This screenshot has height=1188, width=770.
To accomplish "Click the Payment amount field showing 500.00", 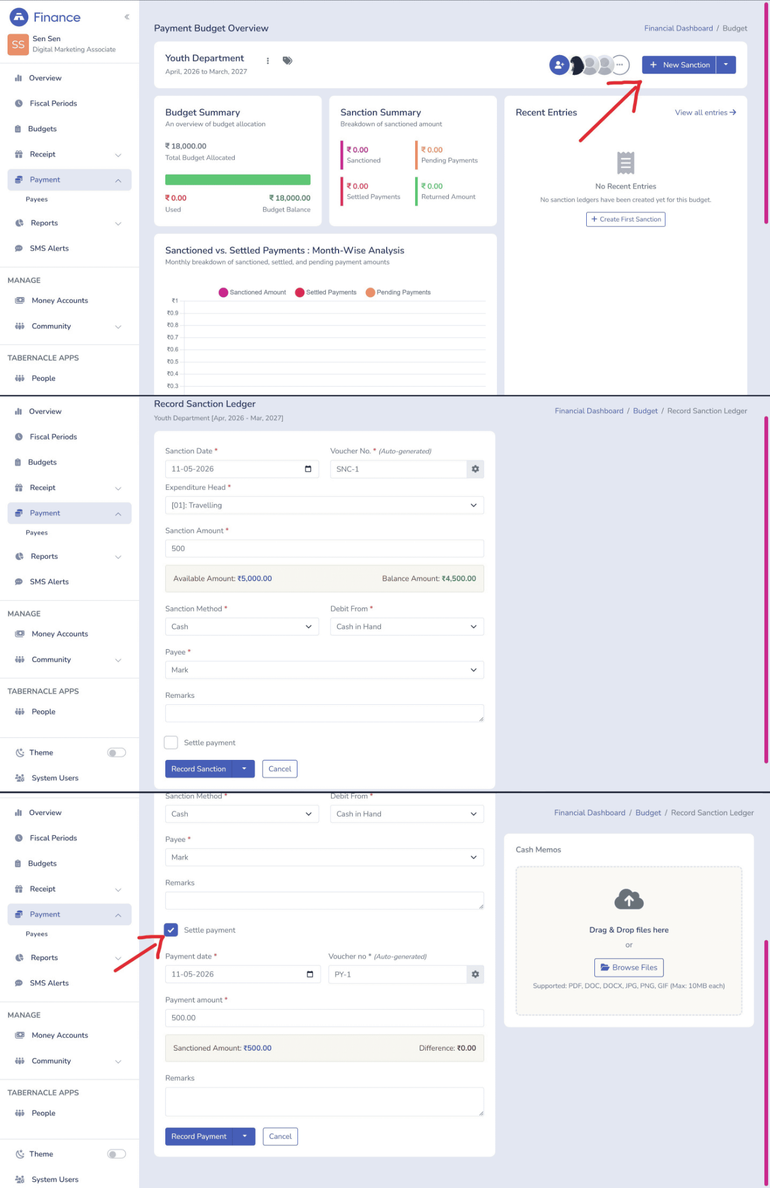I will (325, 1017).
